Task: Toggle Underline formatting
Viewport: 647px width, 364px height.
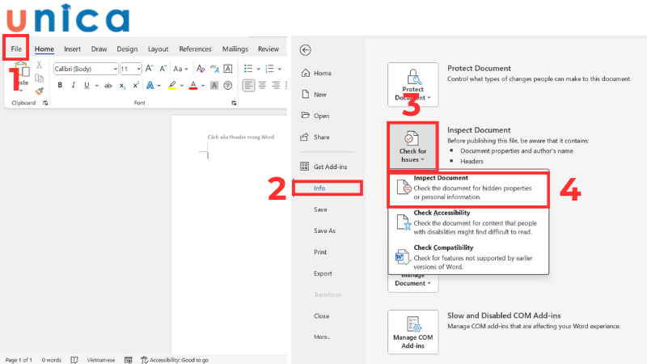Action: (x=87, y=85)
